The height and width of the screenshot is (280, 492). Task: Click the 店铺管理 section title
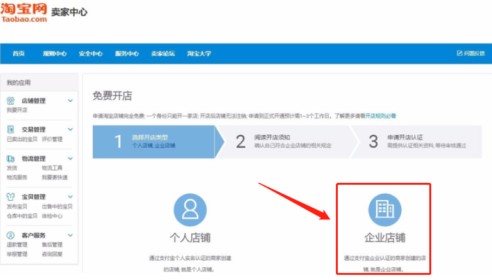(33, 101)
